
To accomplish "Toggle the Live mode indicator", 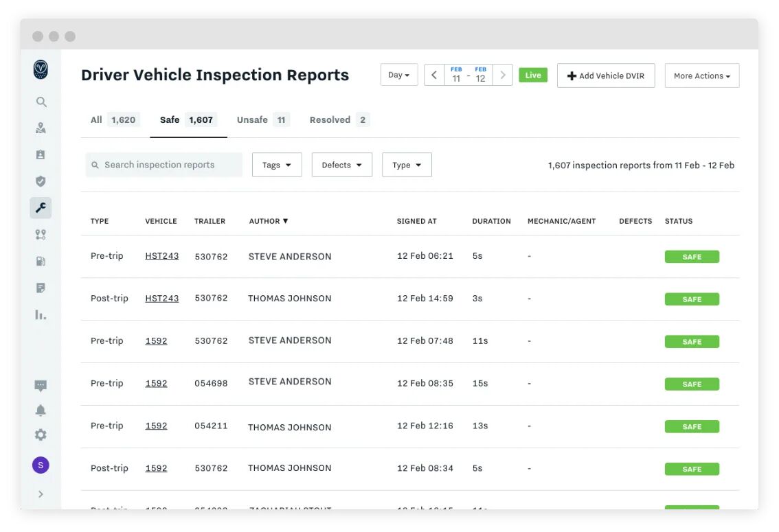I will click(533, 75).
